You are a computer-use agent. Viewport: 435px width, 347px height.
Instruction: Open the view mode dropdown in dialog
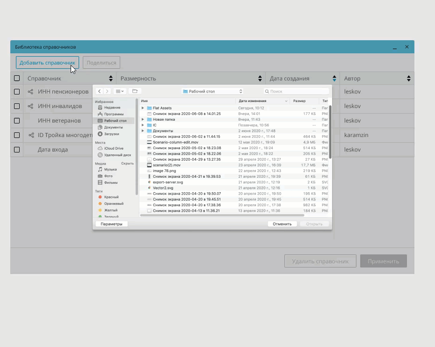(120, 91)
